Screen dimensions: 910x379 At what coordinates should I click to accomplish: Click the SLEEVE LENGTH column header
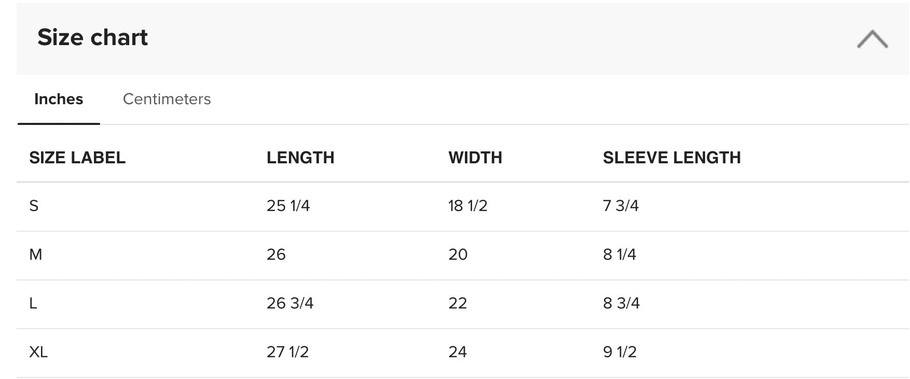pyautogui.click(x=672, y=158)
